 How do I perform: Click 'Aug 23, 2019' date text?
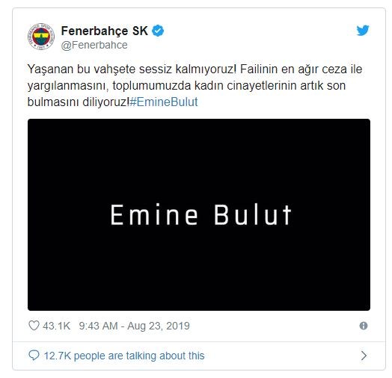click(x=159, y=326)
